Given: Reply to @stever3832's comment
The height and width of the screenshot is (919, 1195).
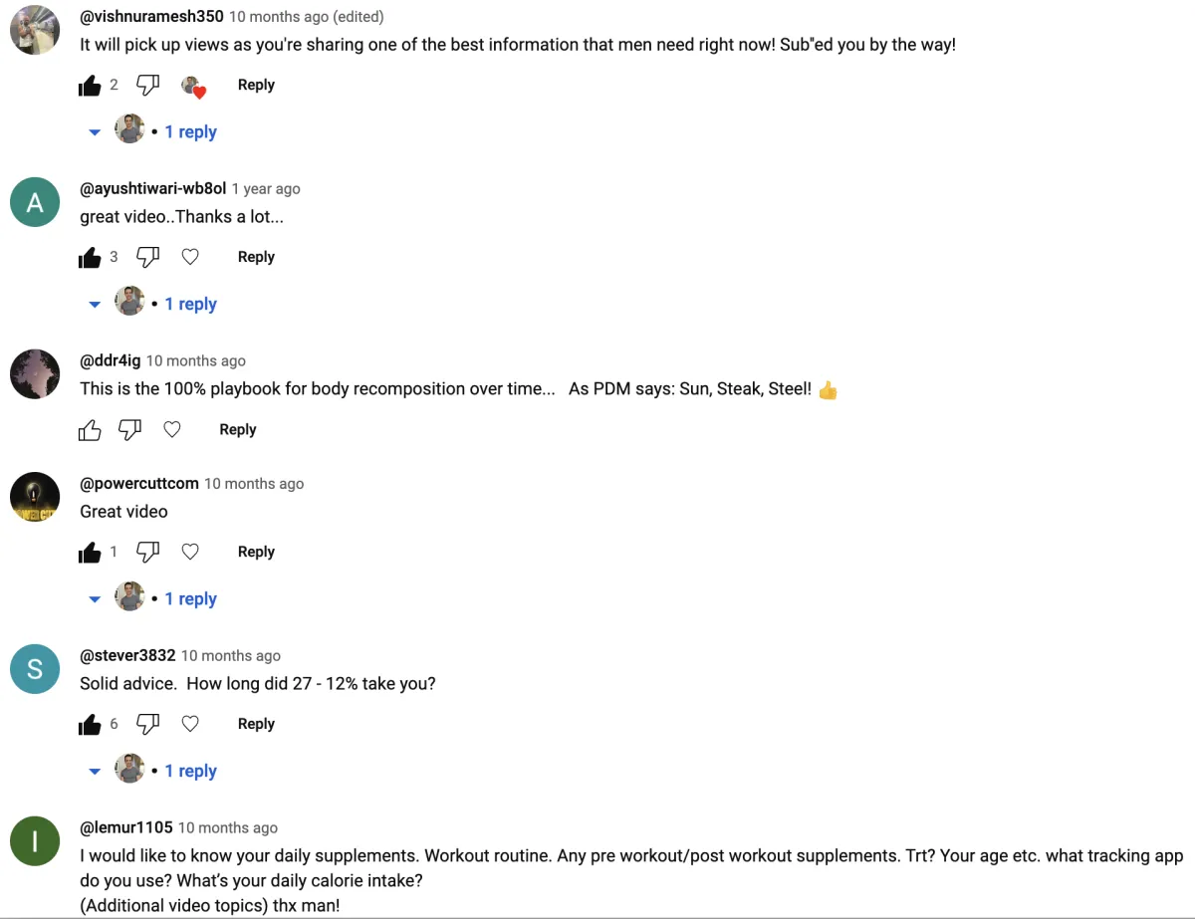Looking at the screenshot, I should tap(256, 724).
